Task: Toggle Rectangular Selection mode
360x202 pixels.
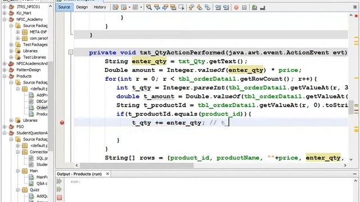Action: coord(181,7)
